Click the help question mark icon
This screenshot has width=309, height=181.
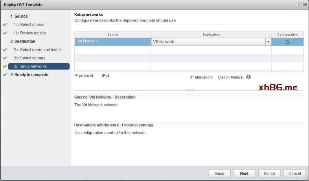click(298, 4)
